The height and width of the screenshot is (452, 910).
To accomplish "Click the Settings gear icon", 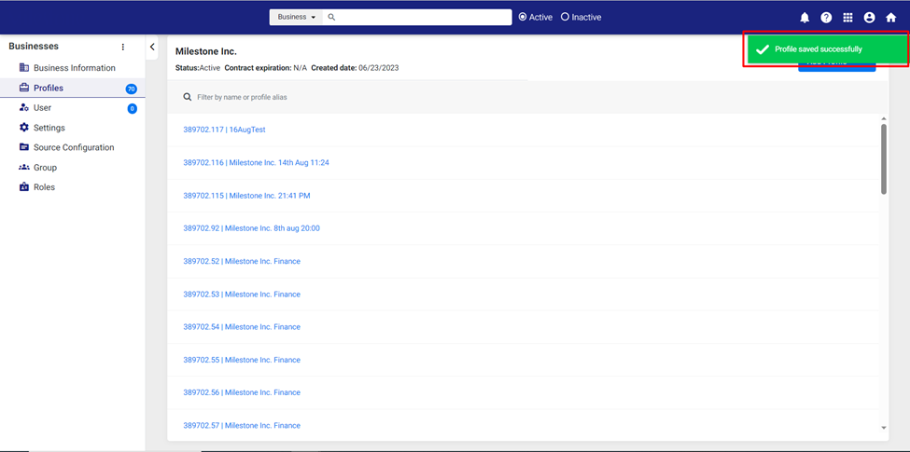I will coord(23,128).
